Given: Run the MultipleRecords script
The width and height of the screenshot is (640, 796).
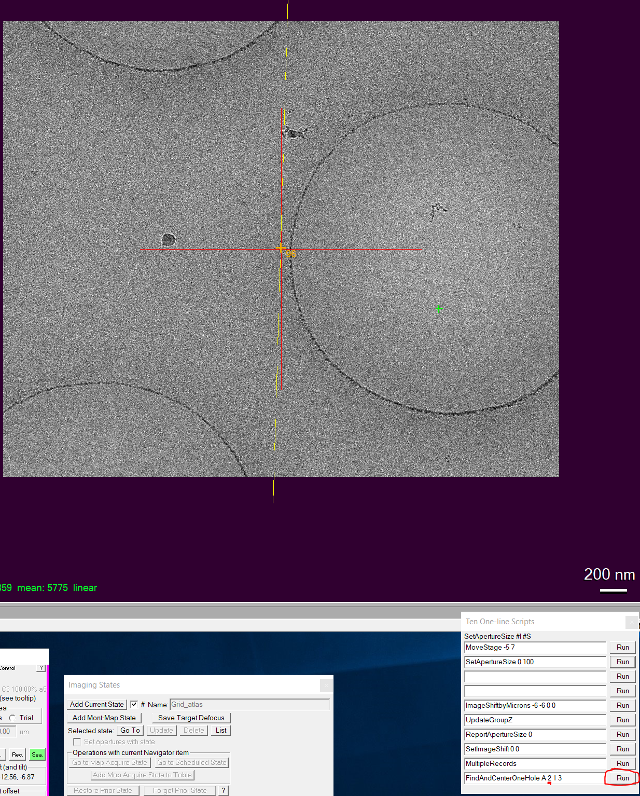Looking at the screenshot, I should [622, 763].
